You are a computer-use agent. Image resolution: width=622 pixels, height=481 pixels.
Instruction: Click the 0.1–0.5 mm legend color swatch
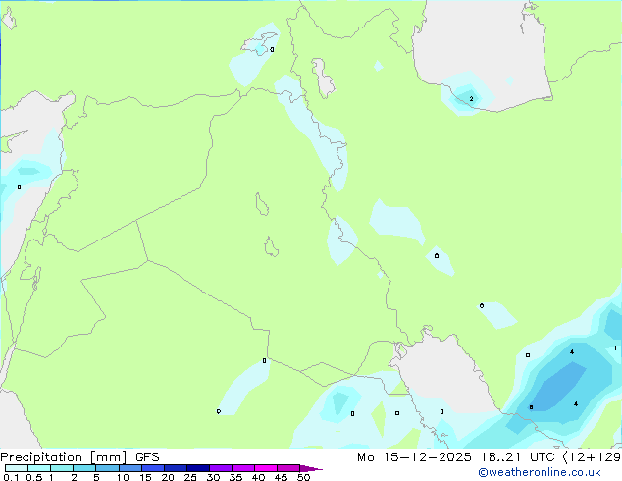[17, 468]
